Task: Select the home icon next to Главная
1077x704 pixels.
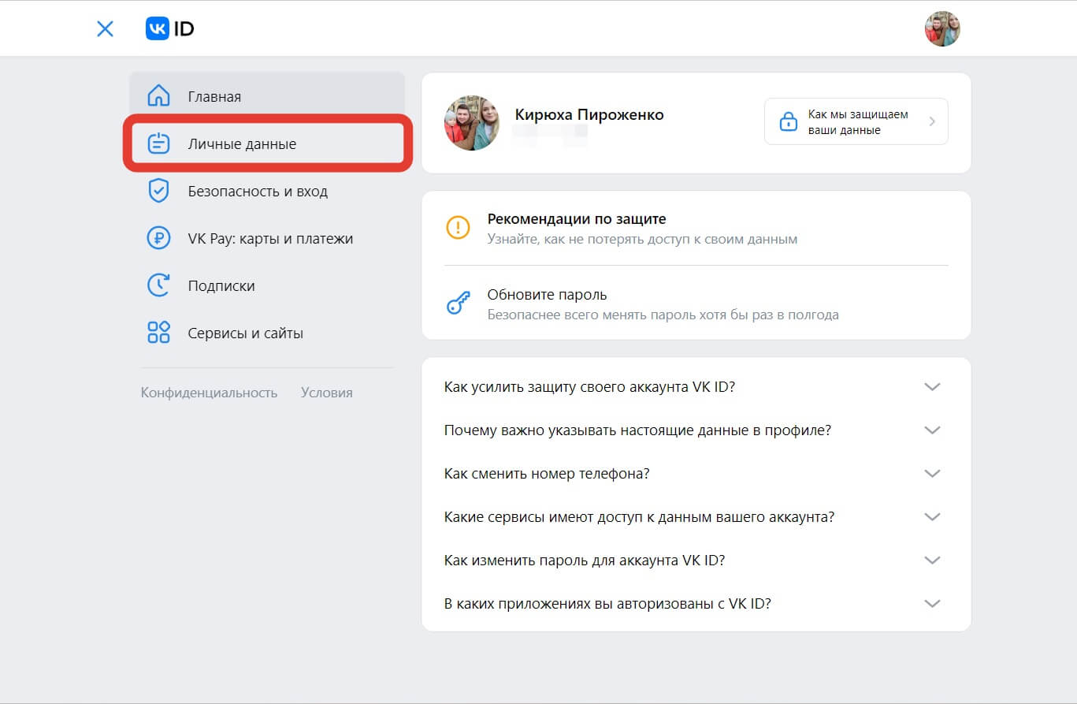Action: click(x=158, y=95)
